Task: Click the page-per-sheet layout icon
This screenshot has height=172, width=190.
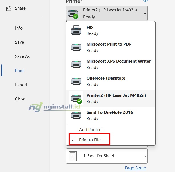Action: (x=73, y=156)
